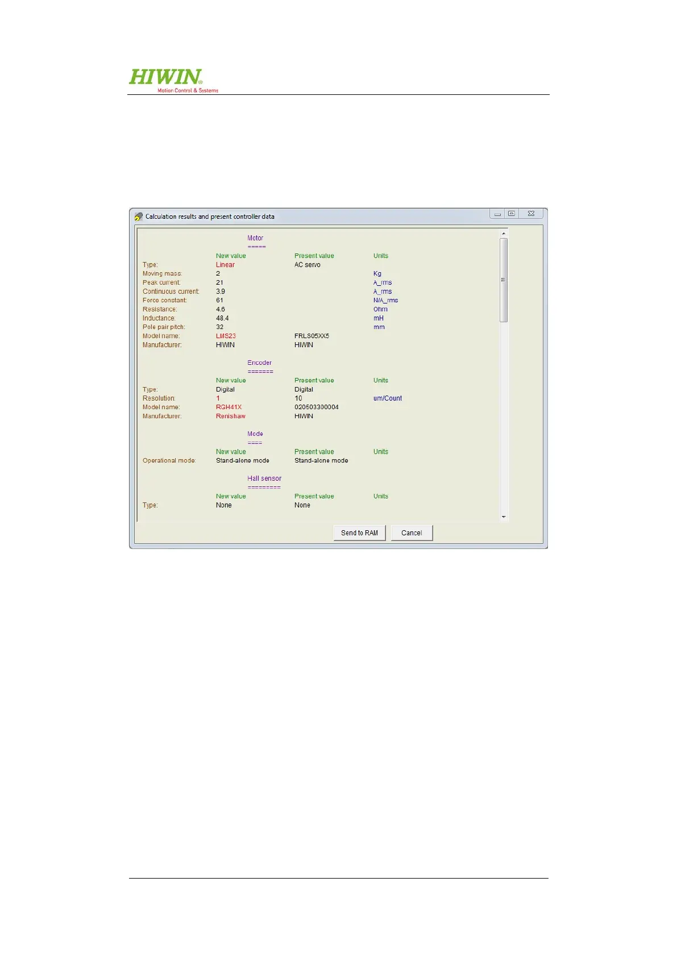Click the 'Encoder' section heading
This screenshot has width=677, height=957.
259,363
